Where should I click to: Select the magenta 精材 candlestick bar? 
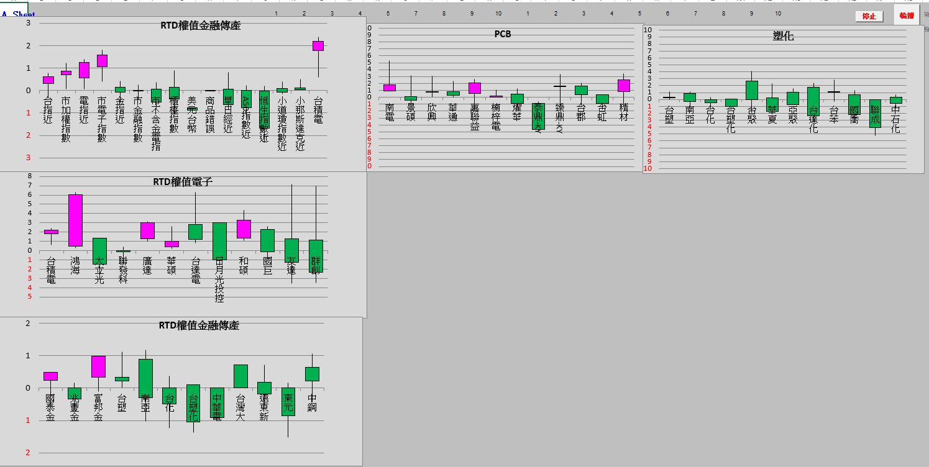[x=623, y=86]
